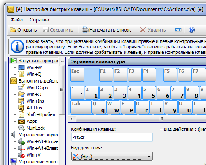Select the Win+Caps tree item
206x165 pixels.
(37, 88)
